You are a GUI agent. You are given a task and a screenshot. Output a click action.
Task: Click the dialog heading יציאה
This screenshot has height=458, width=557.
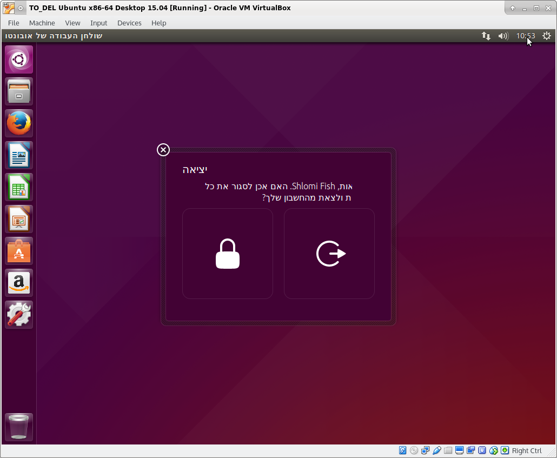[195, 169]
